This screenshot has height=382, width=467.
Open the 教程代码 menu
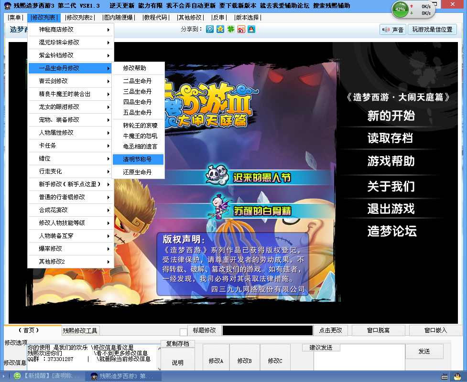click(x=156, y=18)
